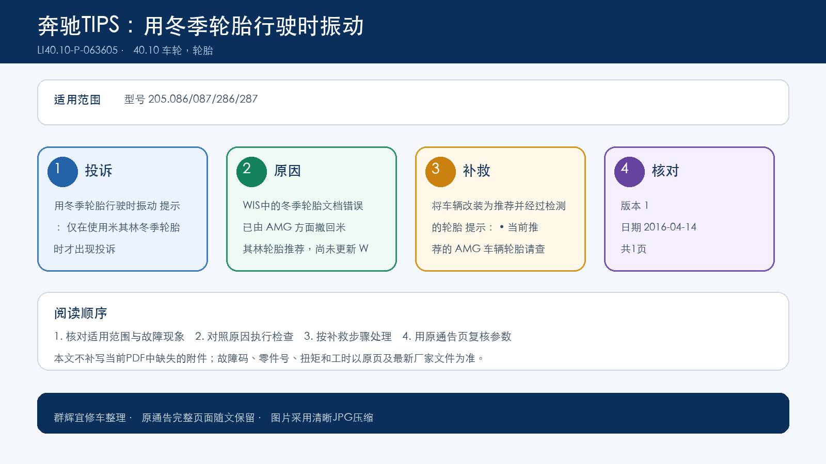Select the 补救 card heading
Image resolution: width=826 pixels, height=464 pixels.
pos(476,171)
